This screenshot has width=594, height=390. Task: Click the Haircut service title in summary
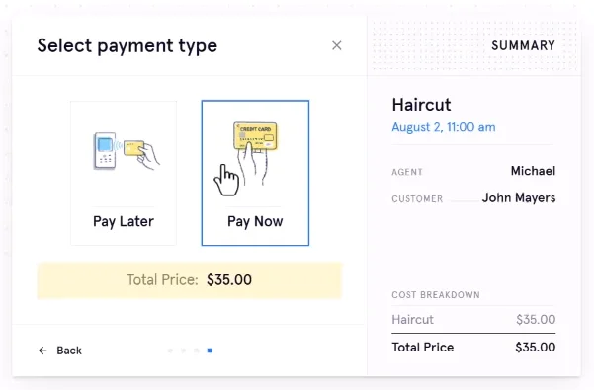(x=422, y=105)
